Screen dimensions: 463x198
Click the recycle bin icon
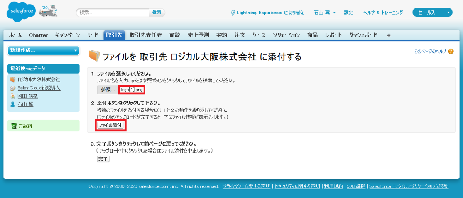point(14,126)
